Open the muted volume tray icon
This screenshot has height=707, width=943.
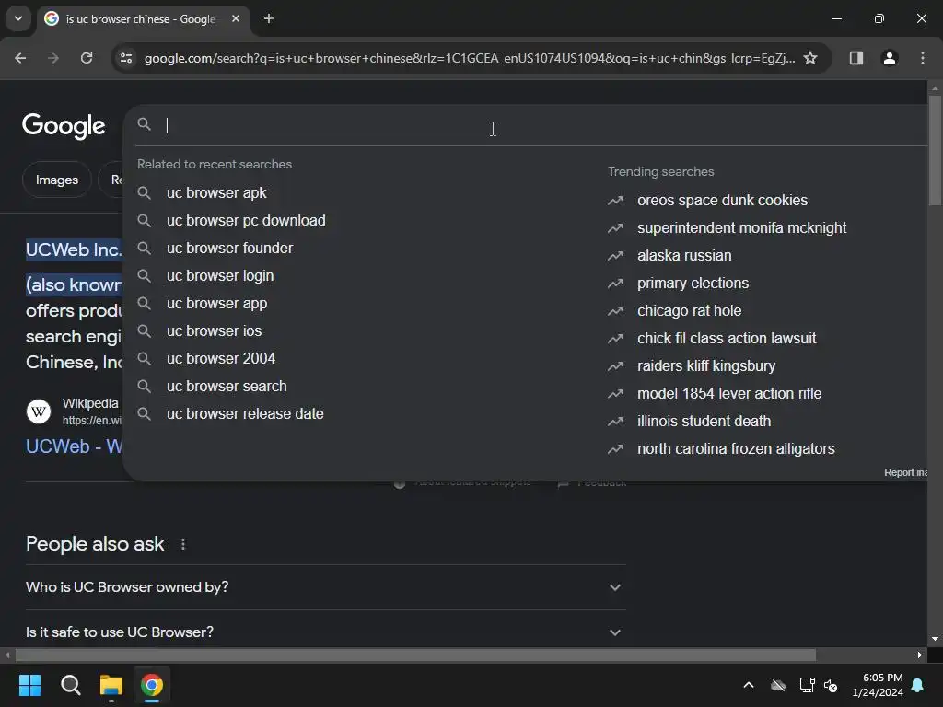[x=831, y=685]
